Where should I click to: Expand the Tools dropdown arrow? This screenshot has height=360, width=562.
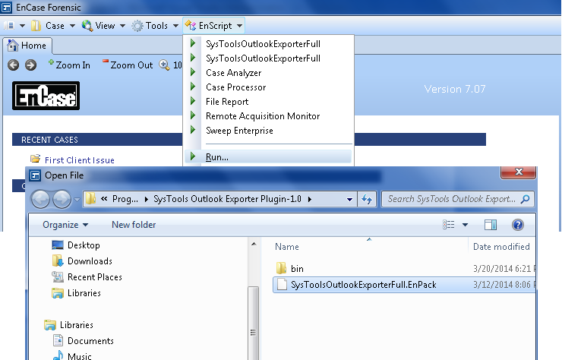click(175, 26)
